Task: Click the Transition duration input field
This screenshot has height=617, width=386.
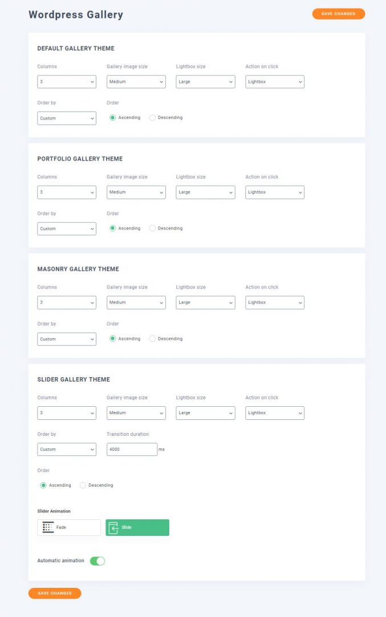Action: coord(132,450)
